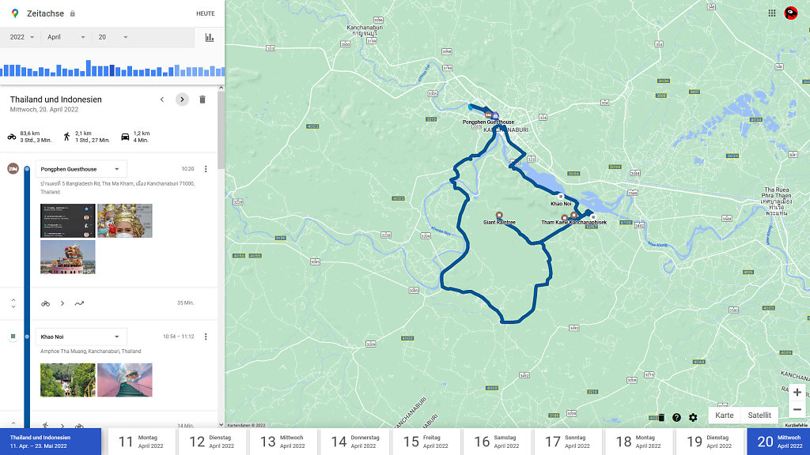The width and height of the screenshot is (810, 455).
Task: Open the Google apps grid
Action: pyautogui.click(x=772, y=13)
